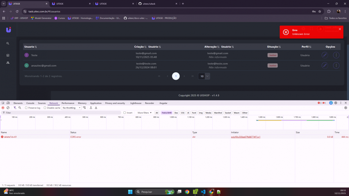
Task: Dismiss the Unknown Error notification
Action: pos(340,29)
